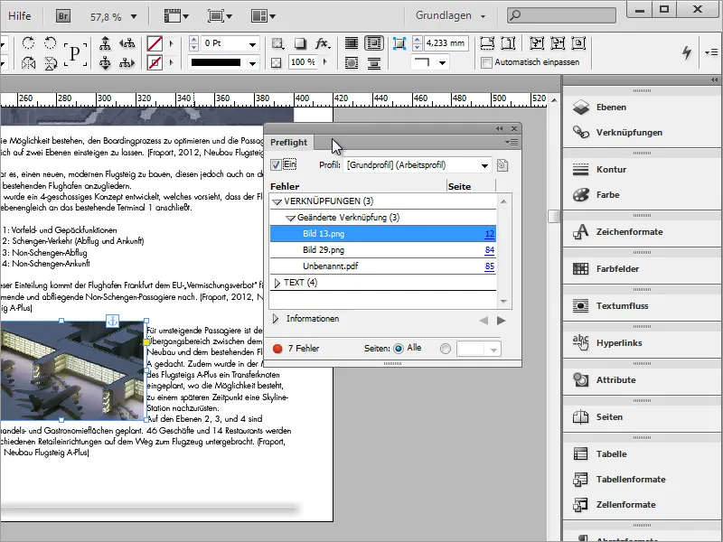The width and height of the screenshot is (723, 542).
Task: Click the stroke color swatch
Action: click(155, 62)
